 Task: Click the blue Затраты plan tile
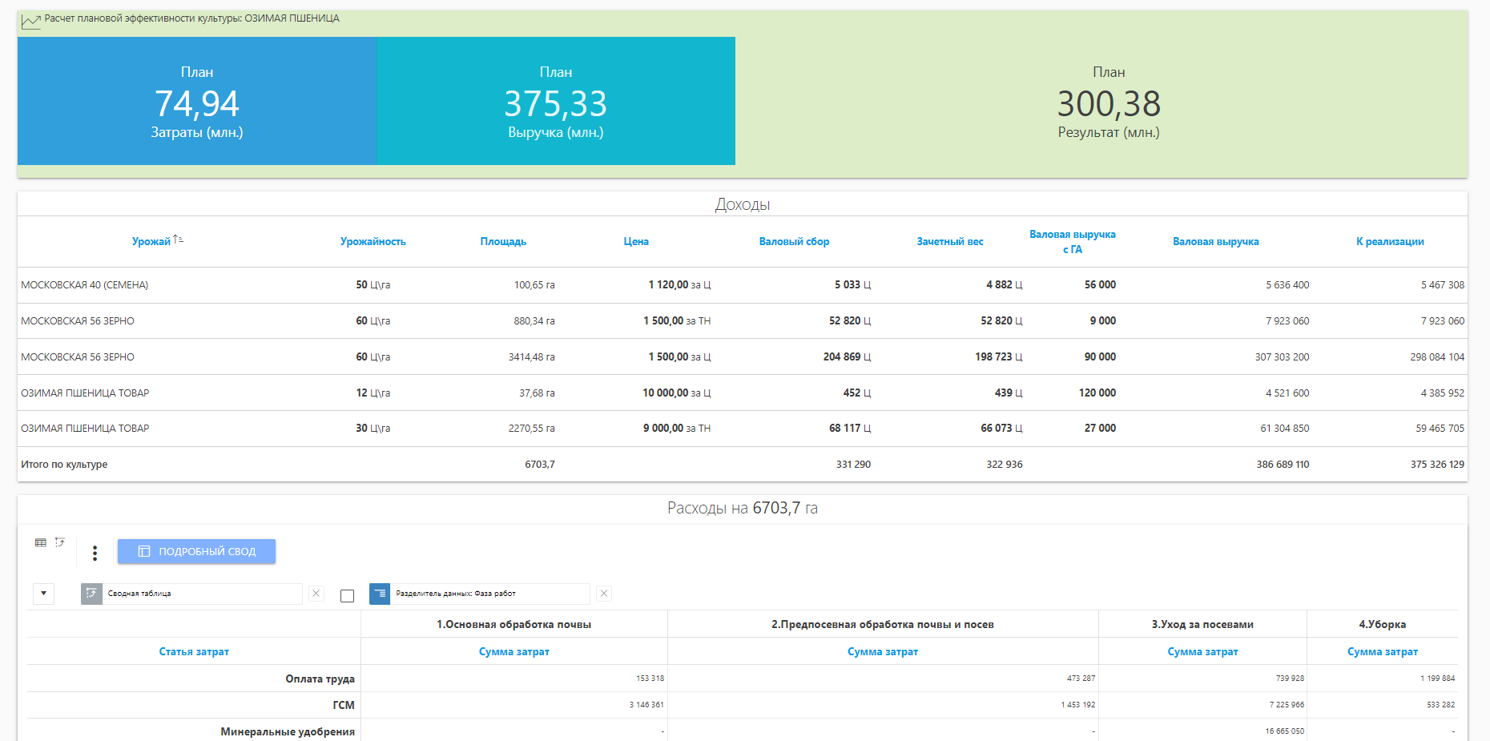(197, 102)
